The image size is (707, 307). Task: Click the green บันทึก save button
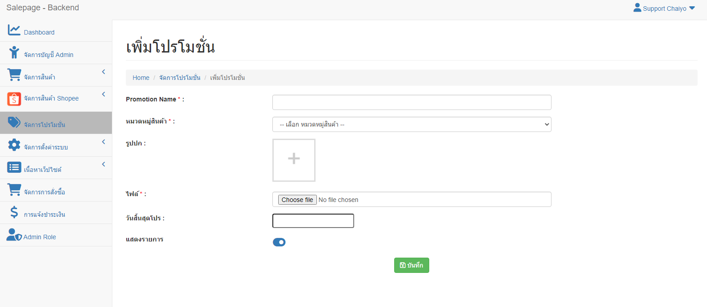(411, 265)
